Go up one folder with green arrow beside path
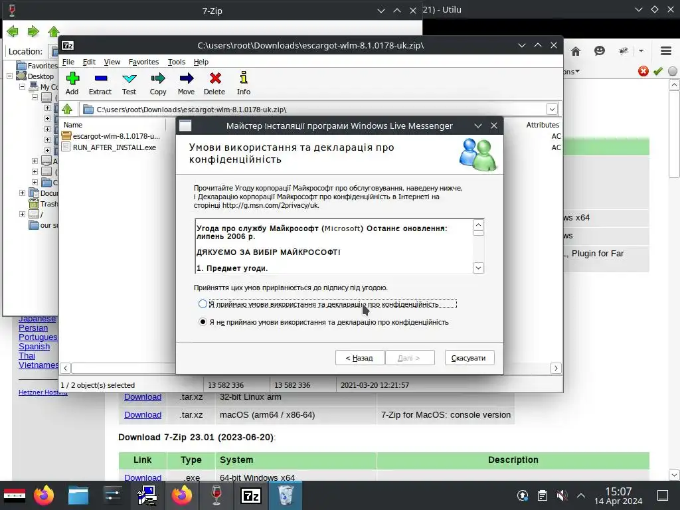The height and width of the screenshot is (510, 680). 67,109
